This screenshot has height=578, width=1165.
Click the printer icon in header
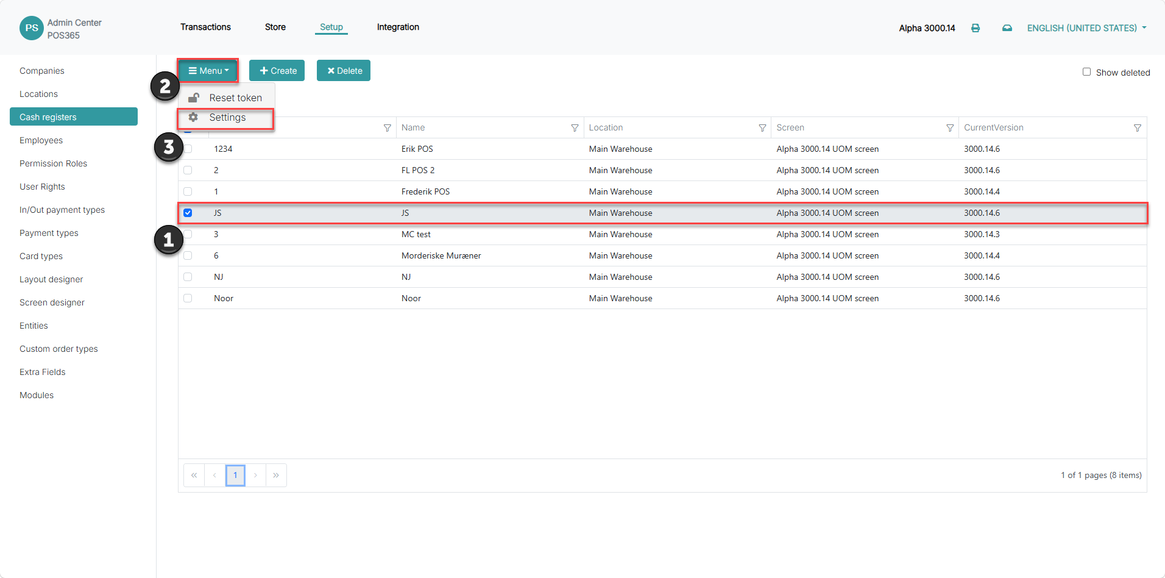coord(976,28)
